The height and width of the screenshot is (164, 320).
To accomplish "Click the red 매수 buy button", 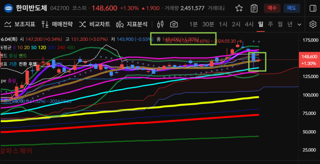I will coord(272,8).
